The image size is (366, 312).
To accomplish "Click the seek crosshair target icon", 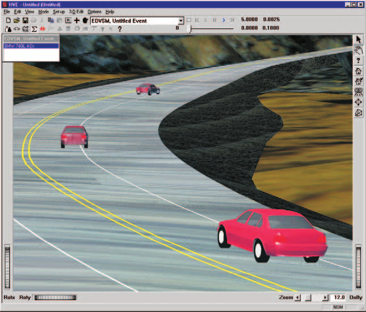I will click(359, 102).
